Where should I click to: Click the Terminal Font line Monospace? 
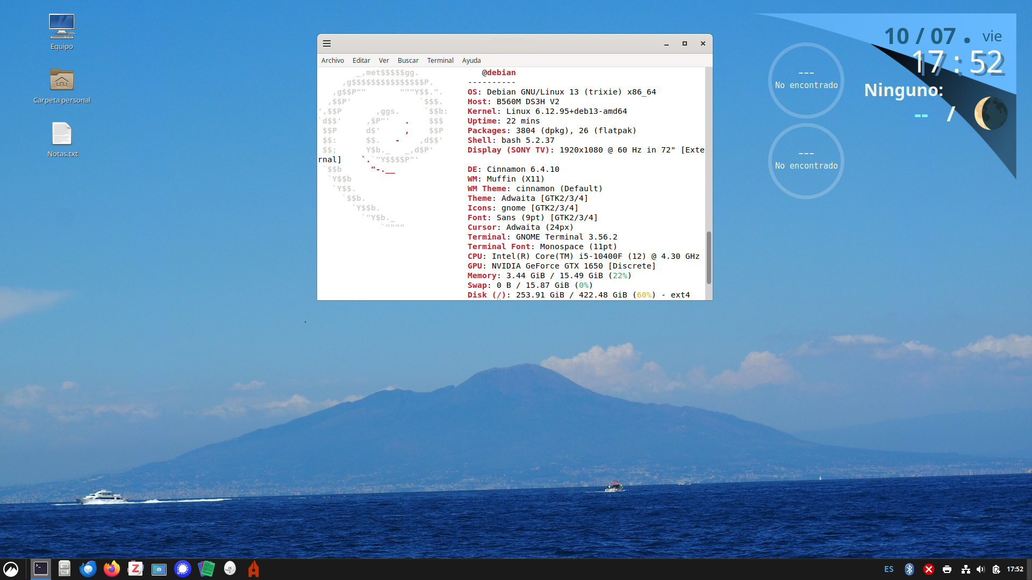click(542, 247)
